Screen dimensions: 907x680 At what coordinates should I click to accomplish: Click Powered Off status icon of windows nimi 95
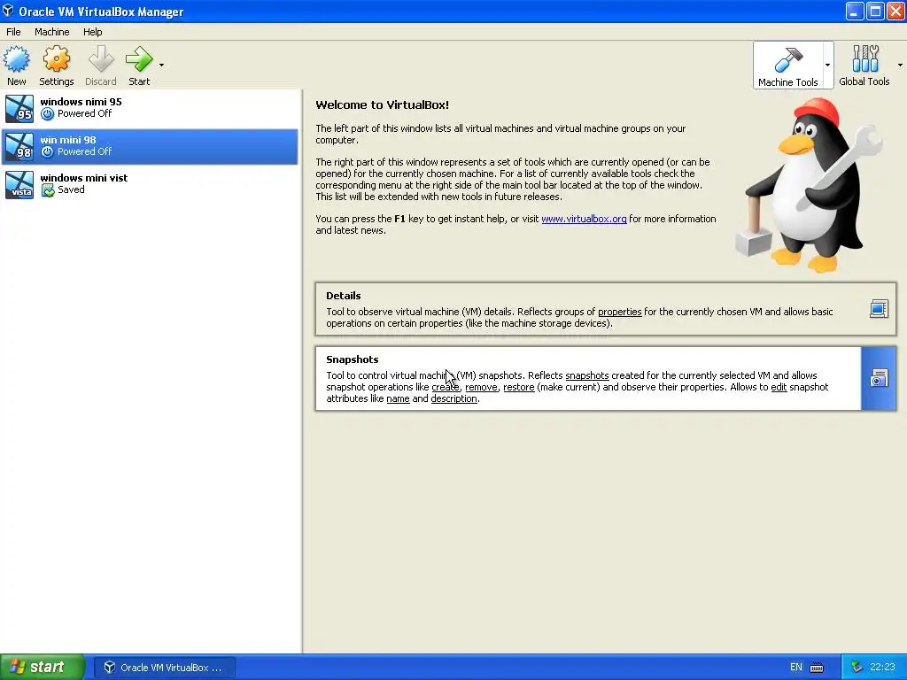(48, 114)
